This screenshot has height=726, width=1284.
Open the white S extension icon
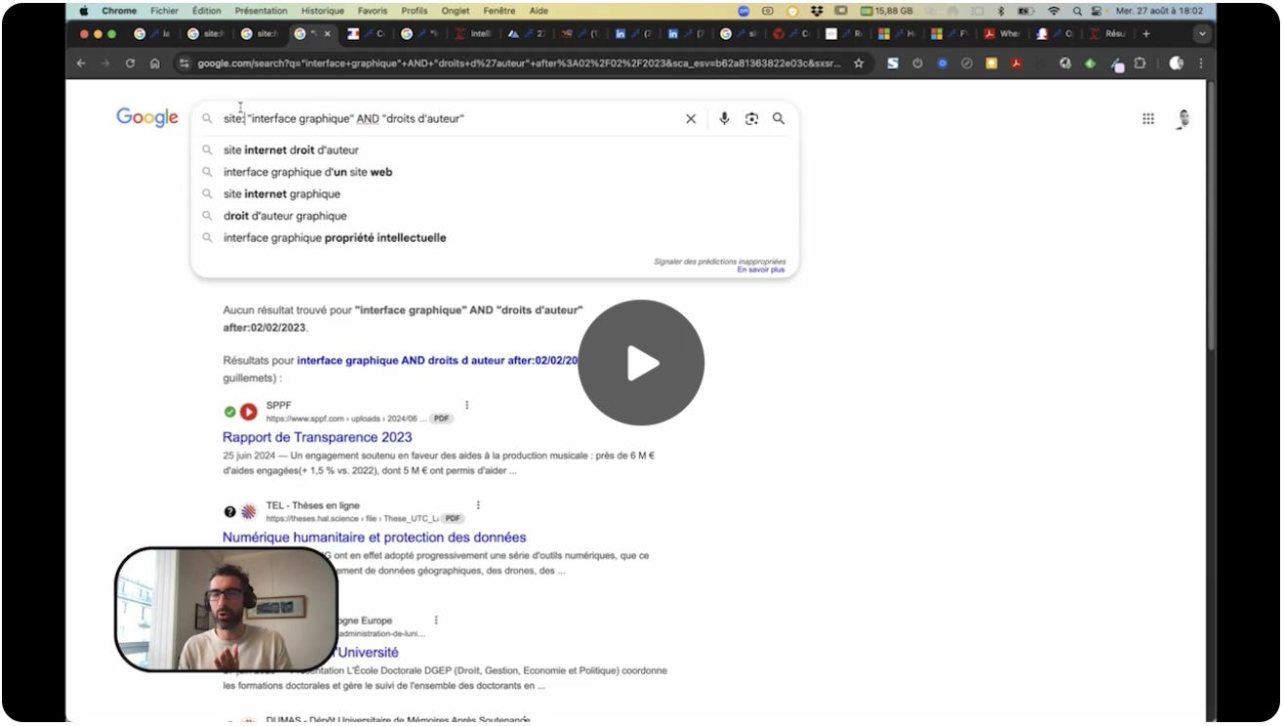893,63
